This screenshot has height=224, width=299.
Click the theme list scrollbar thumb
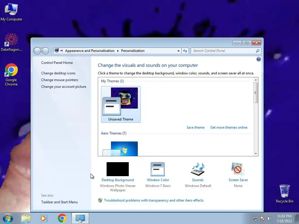tap(256, 93)
